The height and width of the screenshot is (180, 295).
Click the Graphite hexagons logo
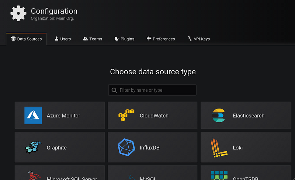pyautogui.click(x=33, y=148)
